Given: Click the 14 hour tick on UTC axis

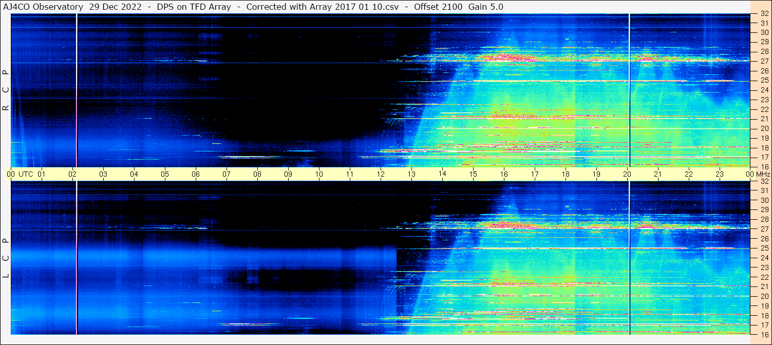Looking at the screenshot, I should (442, 174).
